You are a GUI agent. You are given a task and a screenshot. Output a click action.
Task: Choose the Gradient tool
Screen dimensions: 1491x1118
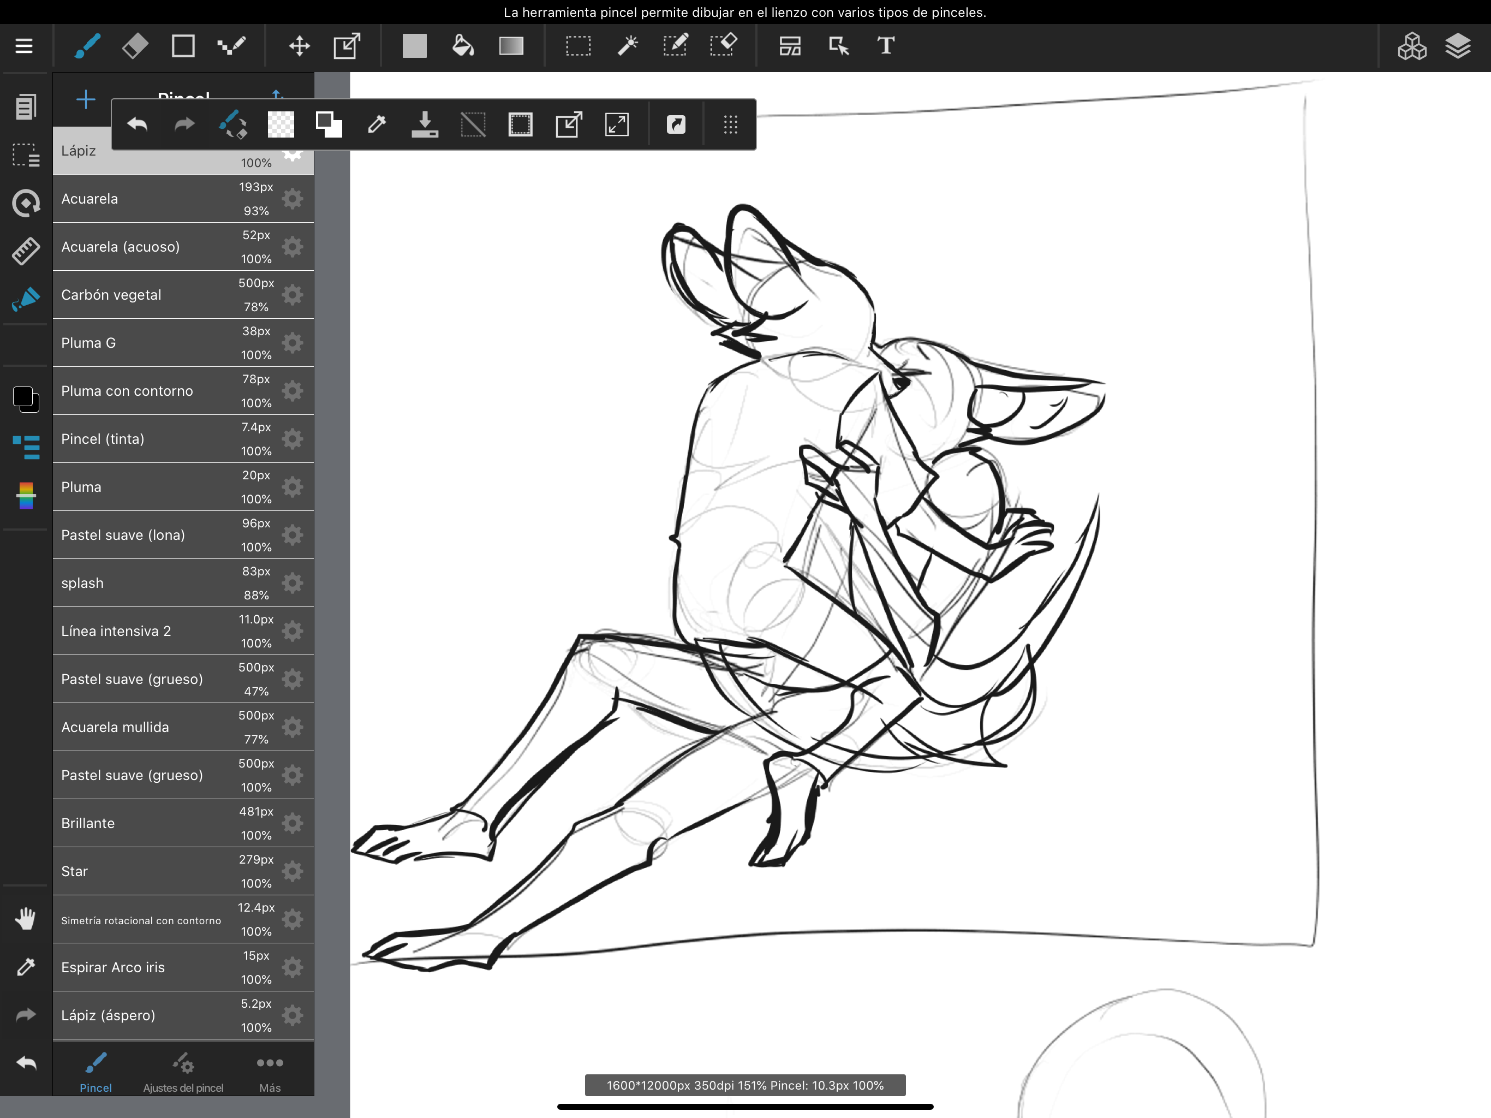(x=511, y=46)
